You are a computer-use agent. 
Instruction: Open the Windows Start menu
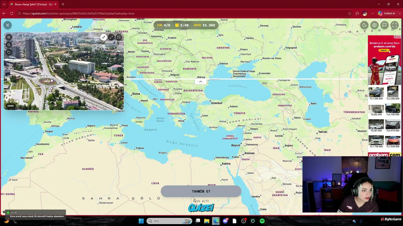(141, 221)
